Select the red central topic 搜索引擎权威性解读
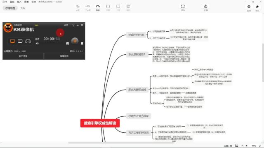Viewport: 264px width, 148px height. (x=100, y=123)
